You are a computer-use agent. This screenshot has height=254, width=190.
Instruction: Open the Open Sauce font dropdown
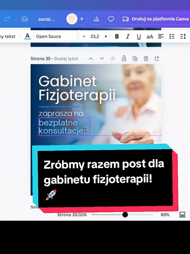tap(56, 37)
